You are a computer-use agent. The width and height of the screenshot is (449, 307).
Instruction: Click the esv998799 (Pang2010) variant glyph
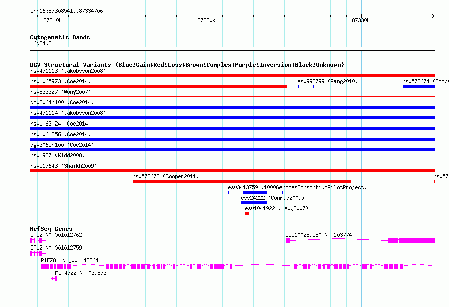pos(306,86)
